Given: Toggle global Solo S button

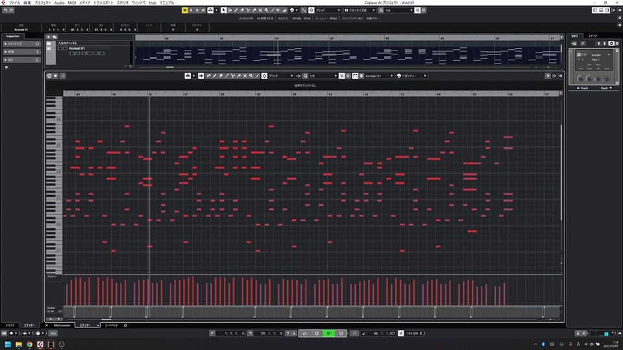Looking at the screenshot, I should [191, 10].
